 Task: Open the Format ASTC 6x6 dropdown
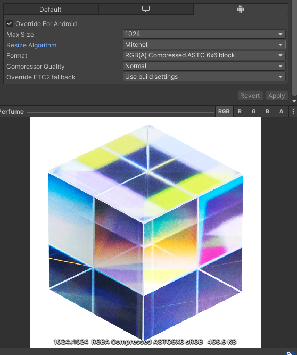[204, 55]
